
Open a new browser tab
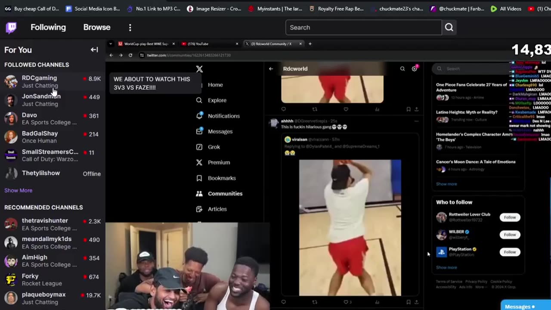[x=310, y=43]
